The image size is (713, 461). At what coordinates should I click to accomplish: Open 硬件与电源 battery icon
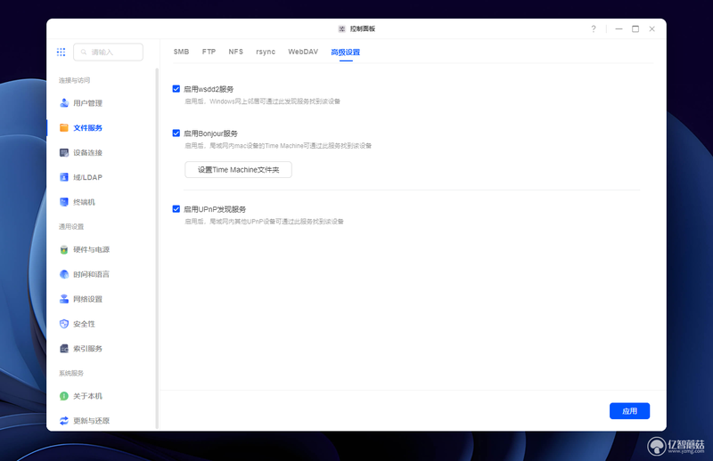(x=64, y=250)
